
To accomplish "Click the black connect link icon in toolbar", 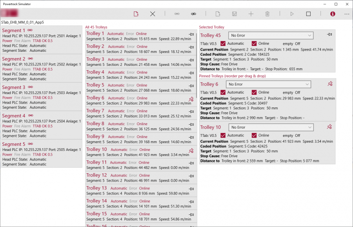I will coord(193,14).
